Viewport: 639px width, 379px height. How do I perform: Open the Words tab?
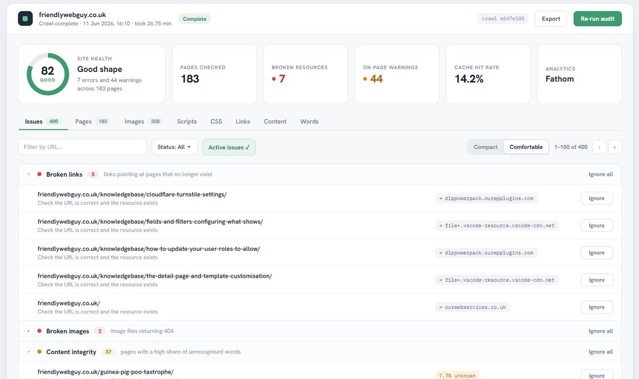coord(309,121)
